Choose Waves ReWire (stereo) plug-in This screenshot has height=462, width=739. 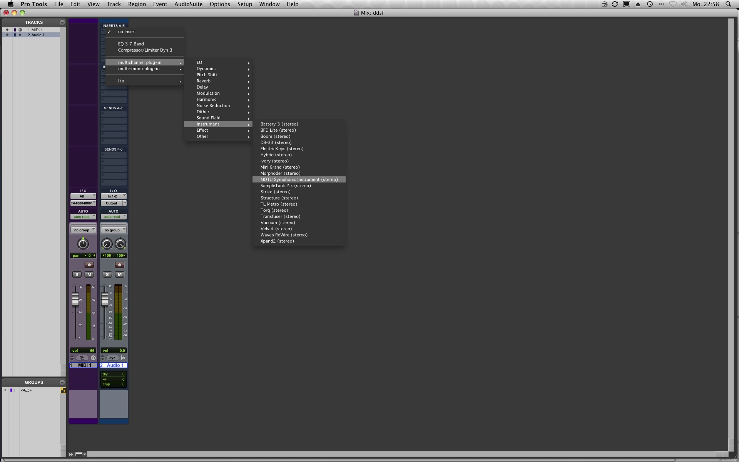tap(299, 235)
